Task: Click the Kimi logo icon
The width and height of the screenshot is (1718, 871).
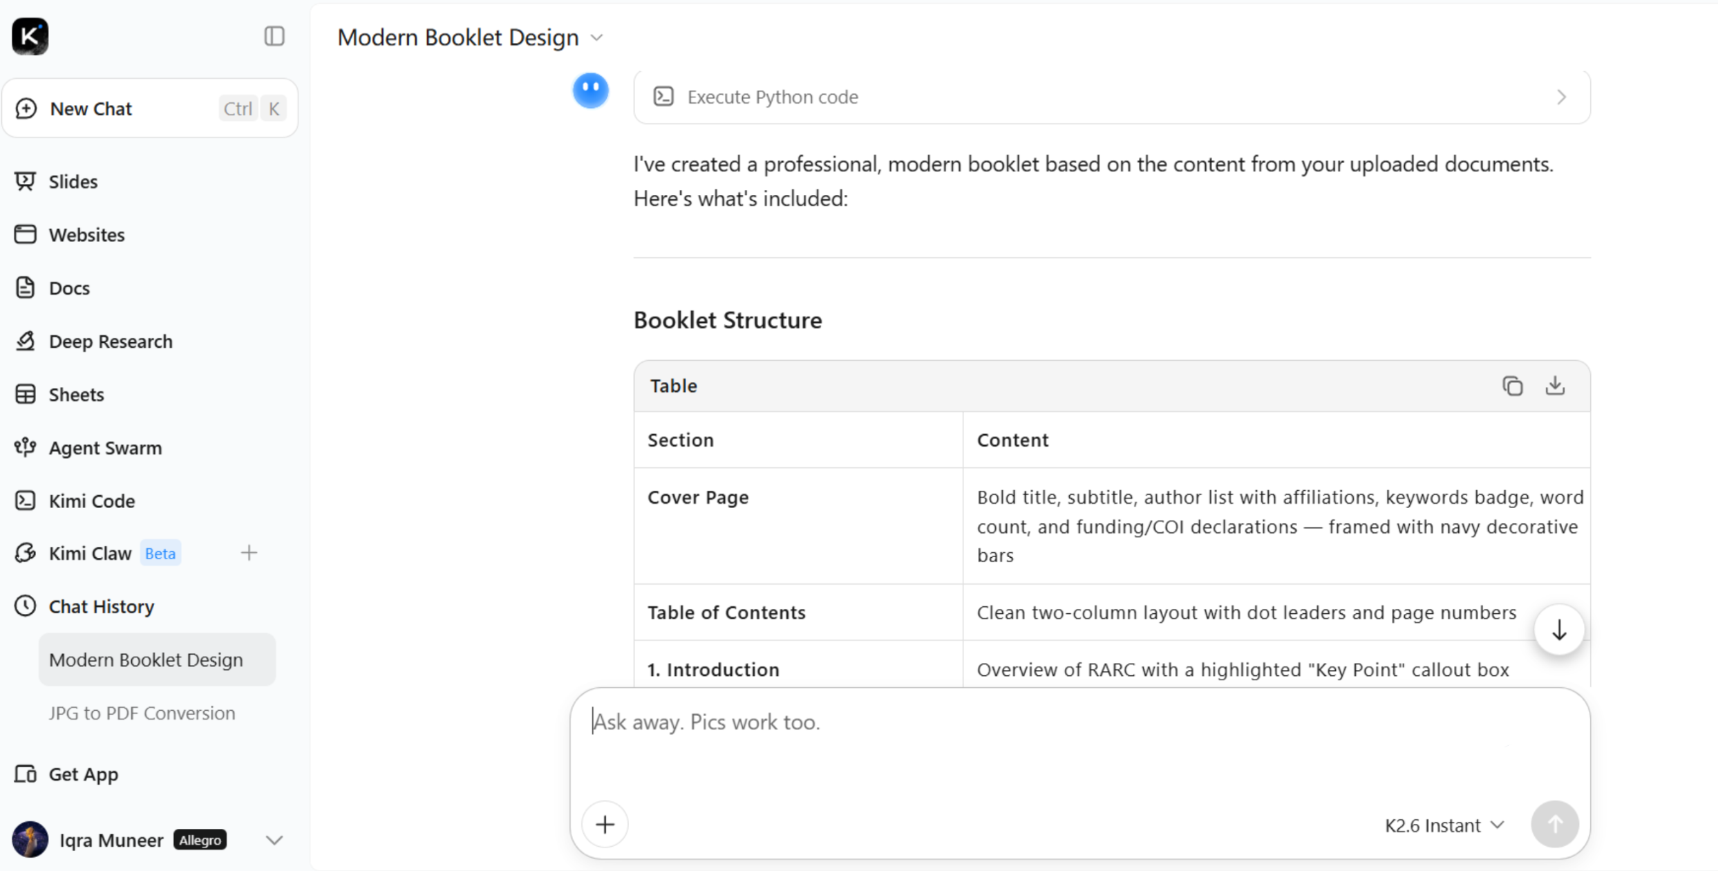Action: tap(30, 36)
